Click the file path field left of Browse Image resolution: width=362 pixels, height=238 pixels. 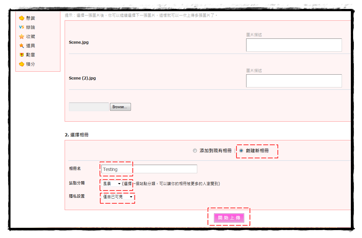point(89,107)
